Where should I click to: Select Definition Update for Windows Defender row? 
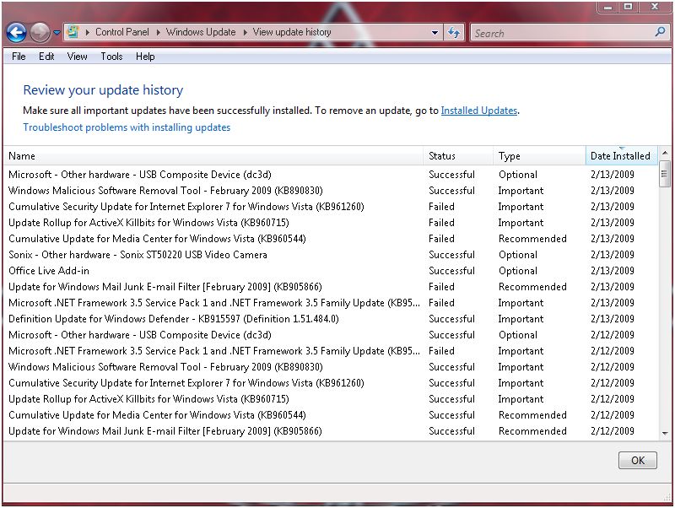(331, 319)
